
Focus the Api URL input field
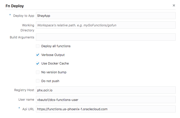point(105,109)
